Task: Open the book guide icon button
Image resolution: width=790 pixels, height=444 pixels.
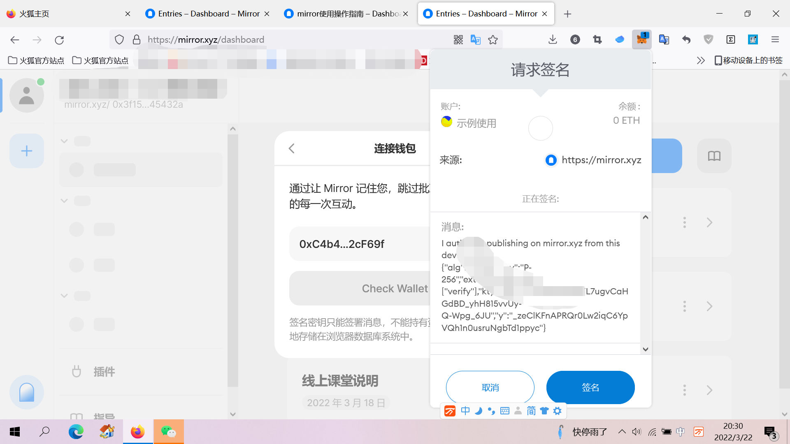Action: (x=714, y=156)
